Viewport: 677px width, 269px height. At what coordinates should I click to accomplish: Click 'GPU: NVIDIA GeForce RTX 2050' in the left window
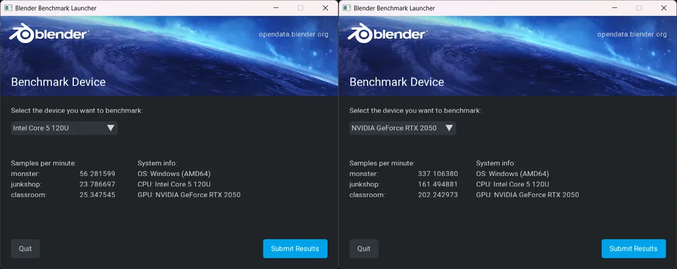click(189, 195)
